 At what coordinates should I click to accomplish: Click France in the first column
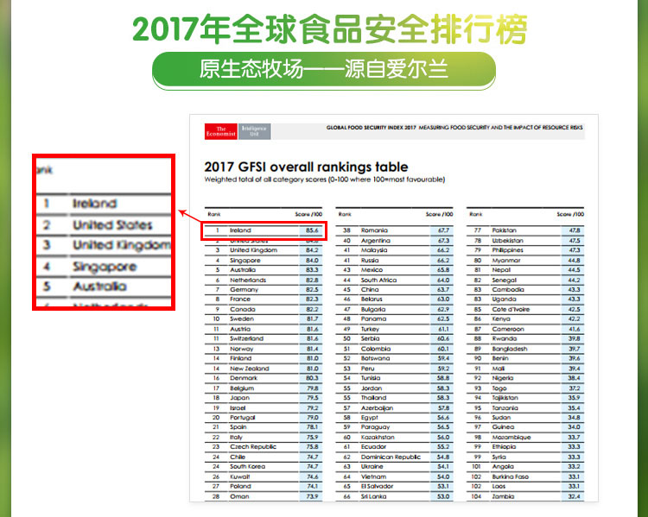[240, 299]
